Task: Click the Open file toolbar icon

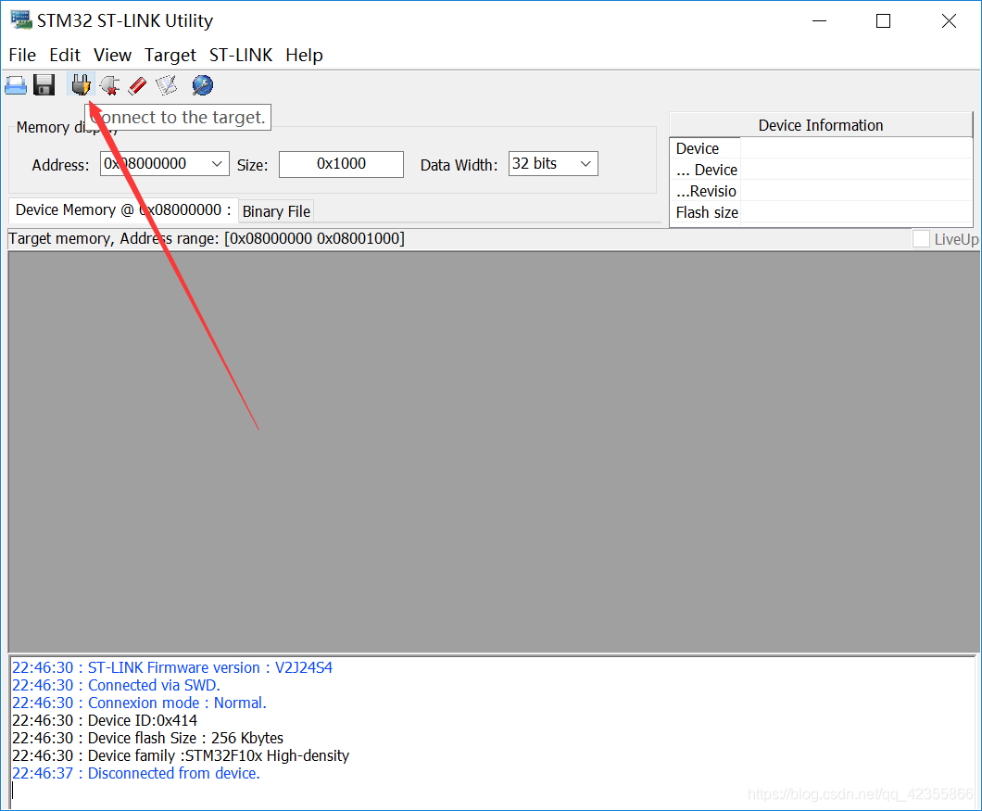Action: click(16, 85)
